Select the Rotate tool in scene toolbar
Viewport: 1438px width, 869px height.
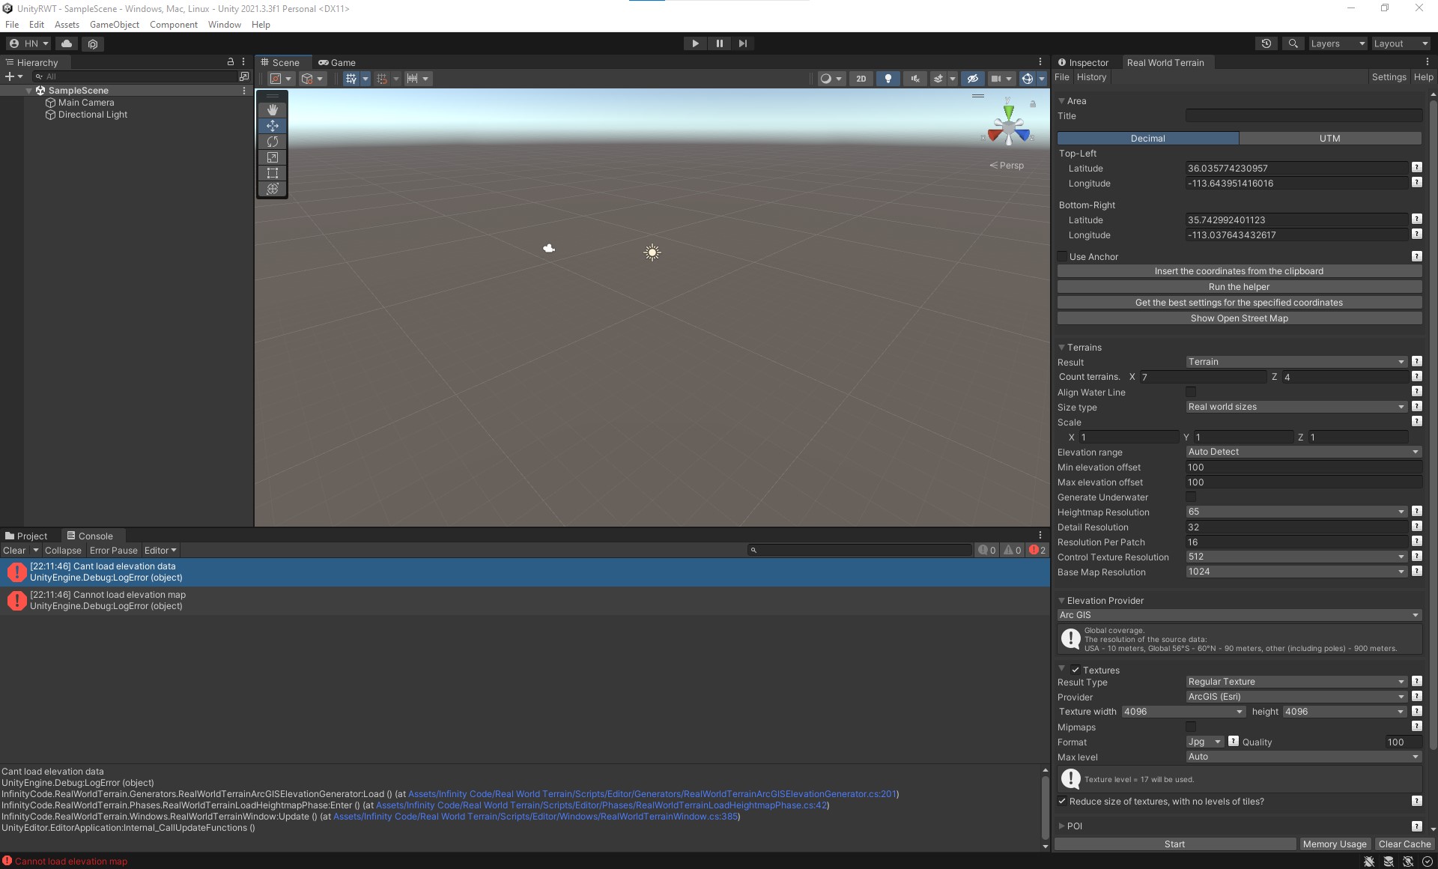[273, 142]
